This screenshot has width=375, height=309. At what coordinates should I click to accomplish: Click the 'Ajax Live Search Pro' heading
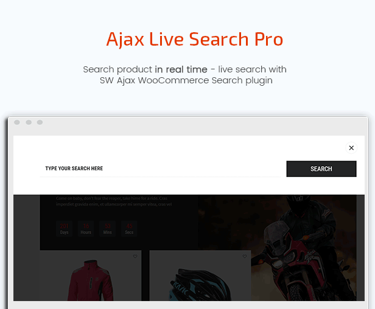[195, 39]
